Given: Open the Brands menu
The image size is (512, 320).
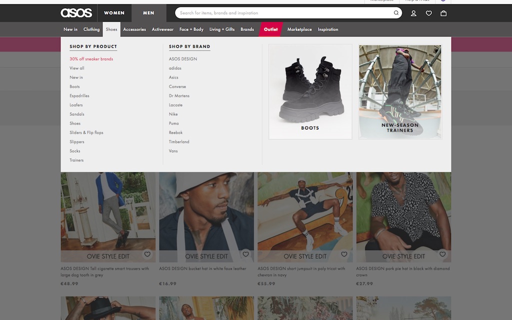Looking at the screenshot, I should [247, 29].
